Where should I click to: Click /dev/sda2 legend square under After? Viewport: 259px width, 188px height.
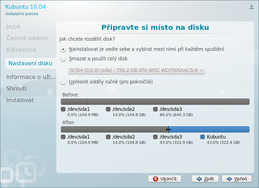pos(108,137)
